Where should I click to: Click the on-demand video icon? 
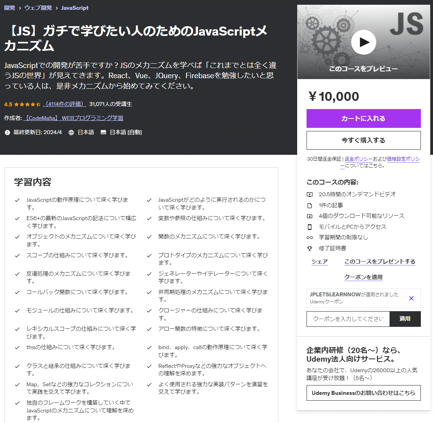[x=310, y=194]
